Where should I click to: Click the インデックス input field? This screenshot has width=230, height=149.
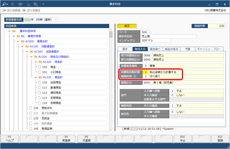tap(156, 41)
